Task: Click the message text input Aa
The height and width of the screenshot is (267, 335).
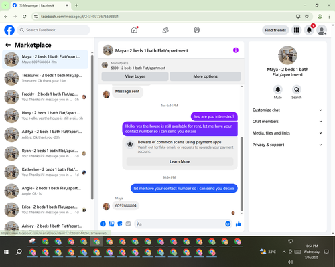Action: coord(180,224)
